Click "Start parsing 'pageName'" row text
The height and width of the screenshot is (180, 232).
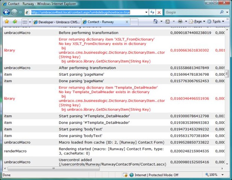tap(81, 74)
